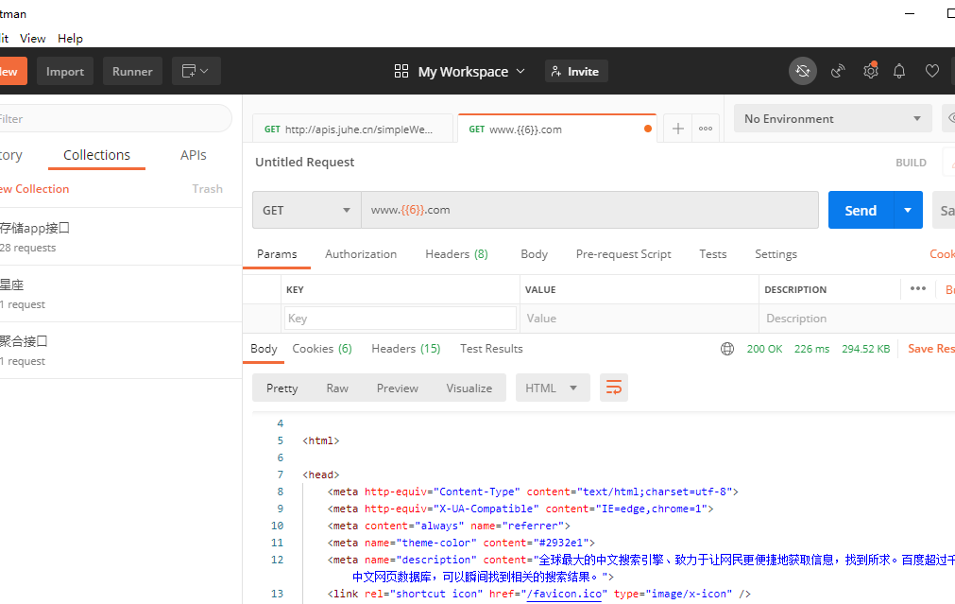Open the My Workspace dropdown
This screenshot has width=955, height=604.
[x=471, y=71]
